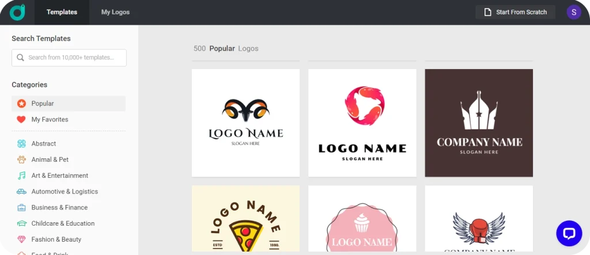Screen dimensions: 590x255
Task: Click the DesignEvo logo icon
Action: [17, 12]
